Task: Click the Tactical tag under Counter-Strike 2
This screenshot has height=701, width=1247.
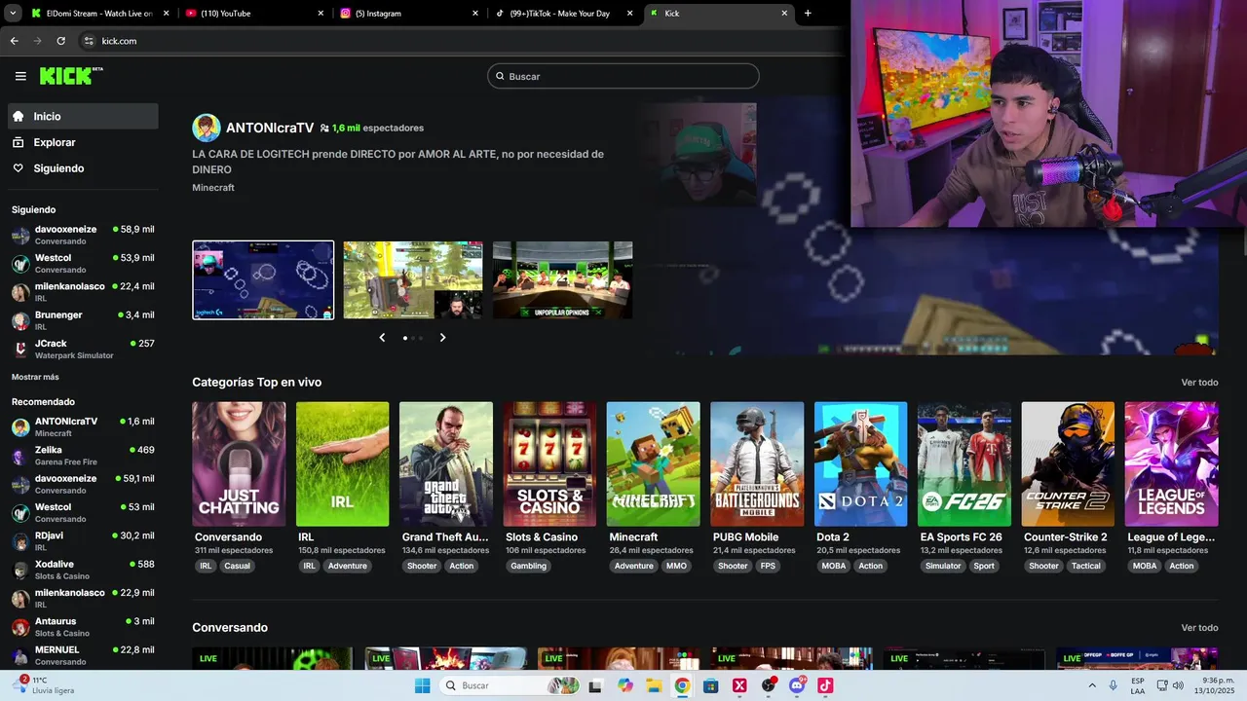Action: [1085, 566]
